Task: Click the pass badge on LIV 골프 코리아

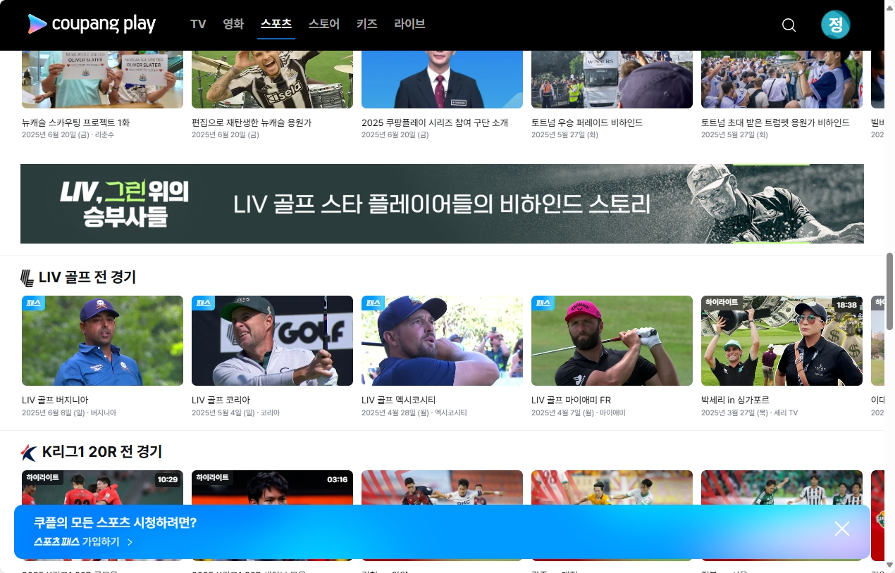Action: pos(203,303)
